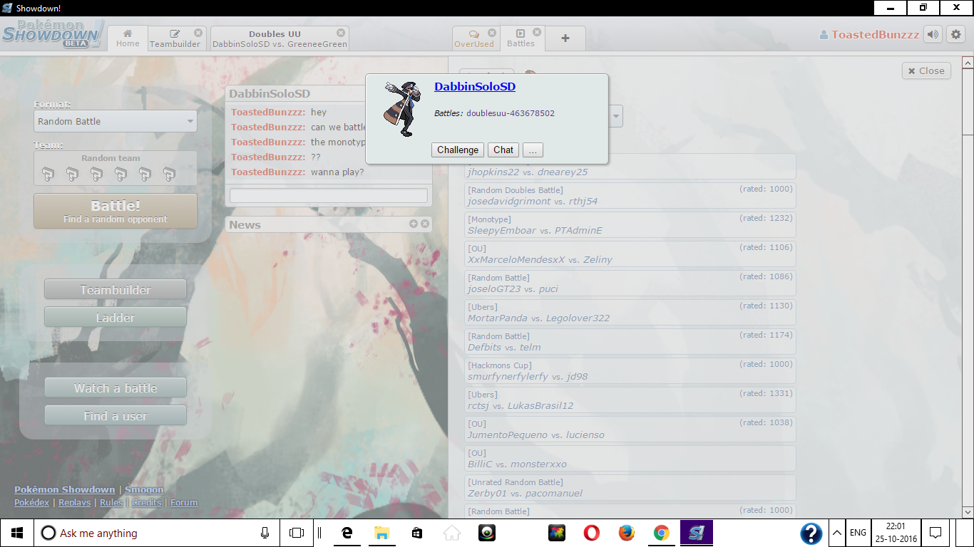Open the Pokémon Showdown footer link

tap(64, 489)
